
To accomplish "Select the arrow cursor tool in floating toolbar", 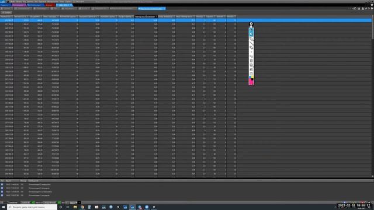I will [251, 34].
